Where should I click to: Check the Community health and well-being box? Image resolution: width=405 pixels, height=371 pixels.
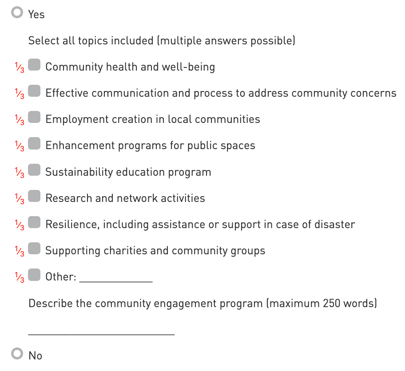35,65
